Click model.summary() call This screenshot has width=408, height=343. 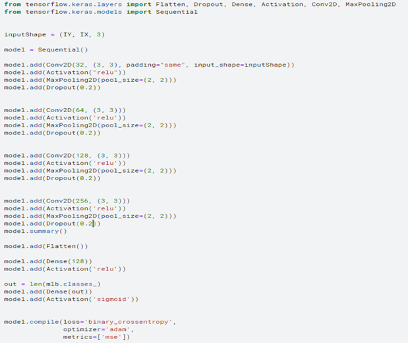36,231
